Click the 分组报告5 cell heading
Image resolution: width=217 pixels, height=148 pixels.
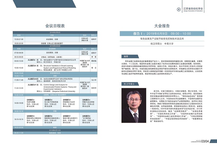[x=31, y=116]
